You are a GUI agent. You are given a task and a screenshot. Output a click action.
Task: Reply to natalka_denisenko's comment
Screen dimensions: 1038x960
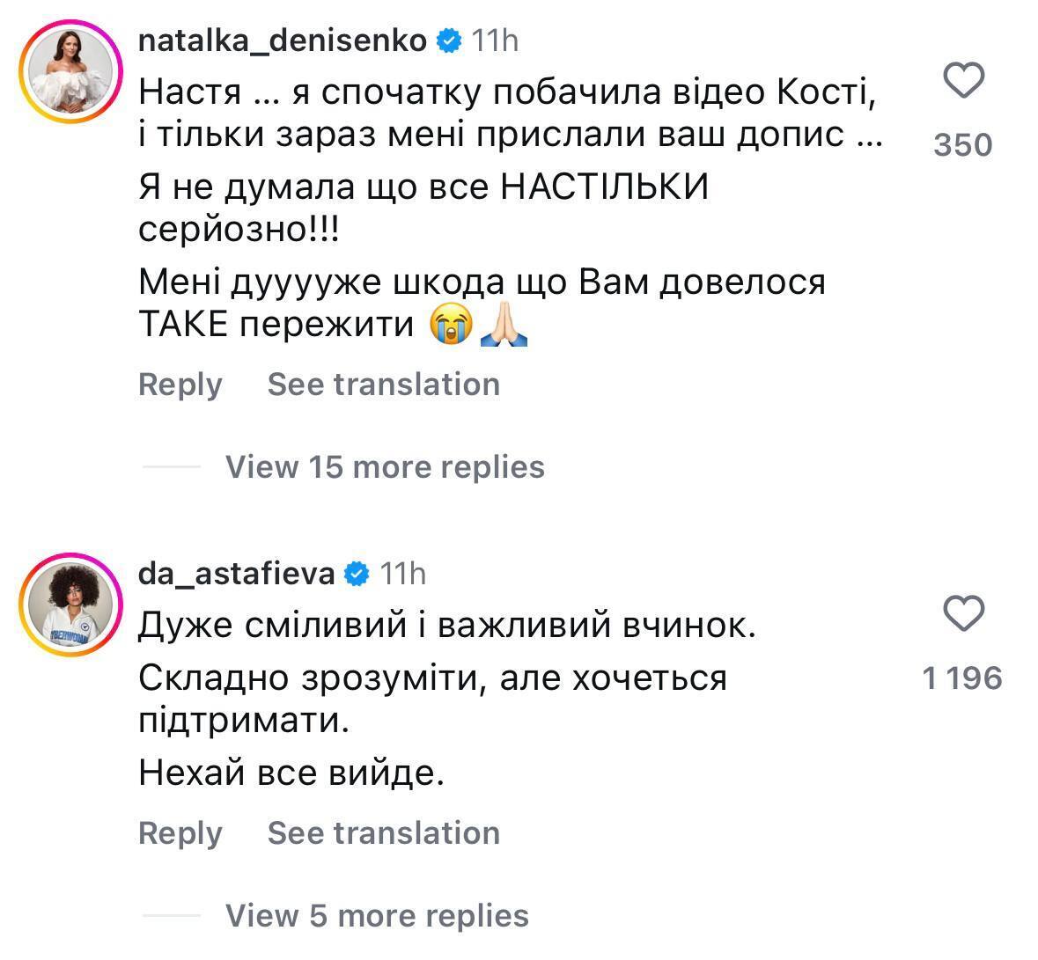[180, 384]
